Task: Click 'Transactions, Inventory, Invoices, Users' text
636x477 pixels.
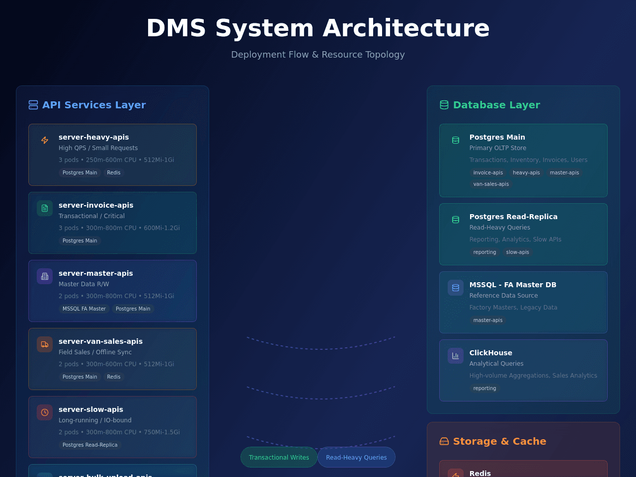Action: click(x=528, y=160)
